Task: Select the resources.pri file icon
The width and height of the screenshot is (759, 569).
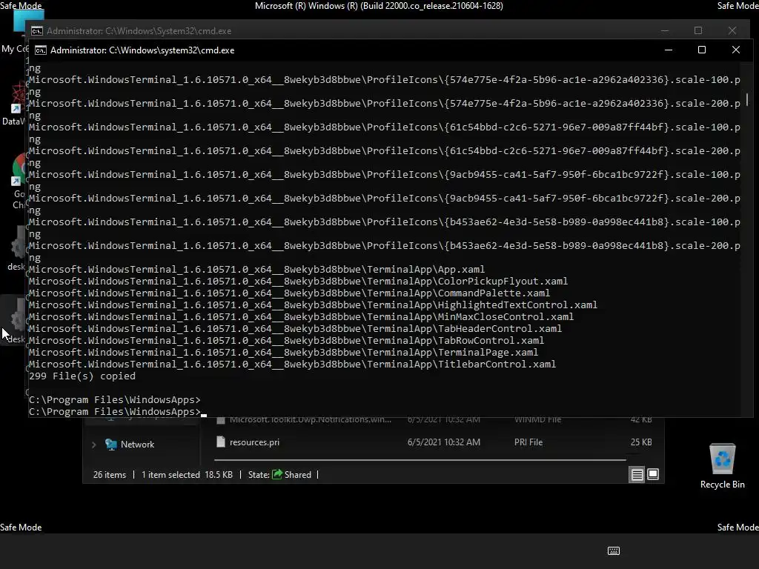Action: click(x=221, y=442)
